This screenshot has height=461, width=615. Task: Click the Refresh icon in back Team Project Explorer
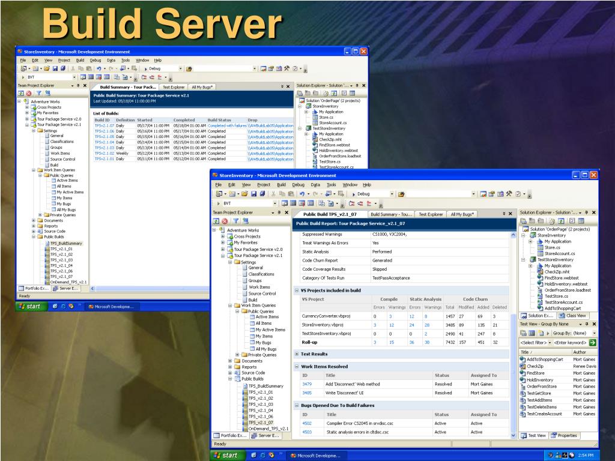[x=21, y=93]
